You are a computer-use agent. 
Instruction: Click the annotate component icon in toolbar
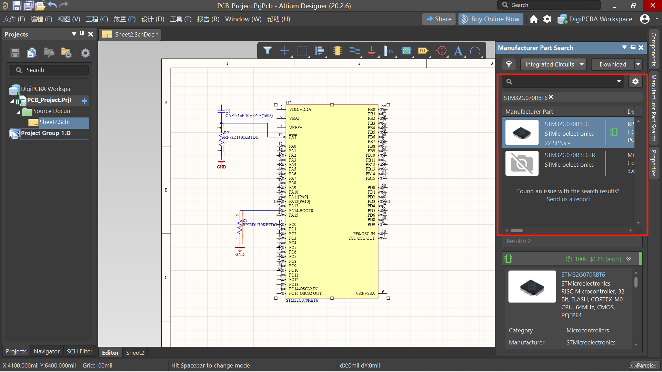(422, 50)
